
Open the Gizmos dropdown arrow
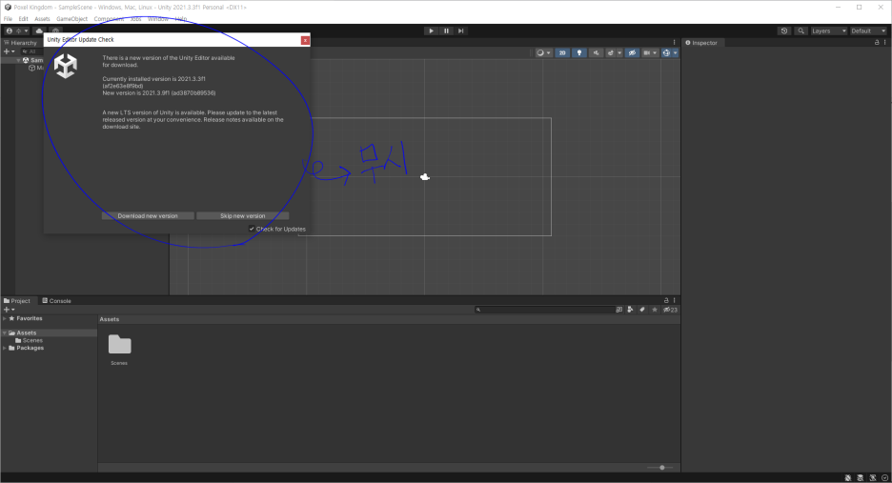pos(676,53)
